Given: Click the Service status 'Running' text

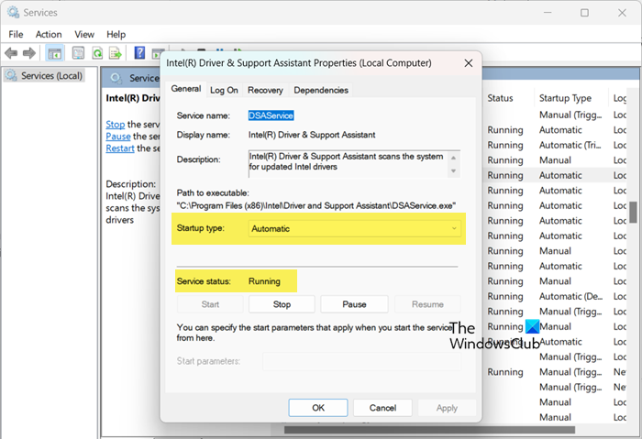Looking at the screenshot, I should (x=264, y=281).
